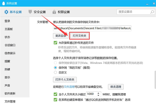156x105 pixels.
Task: Open the 登录 settings section
Action: tap(8, 21)
